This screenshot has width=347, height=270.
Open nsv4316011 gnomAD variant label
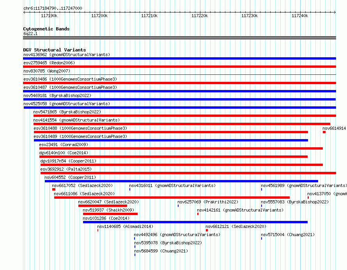coord(172,185)
